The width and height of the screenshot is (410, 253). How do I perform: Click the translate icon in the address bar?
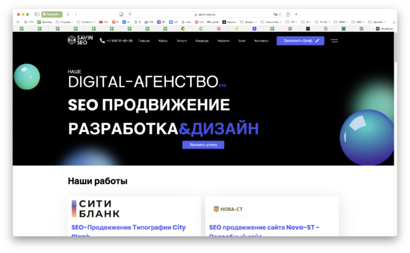pos(275,14)
